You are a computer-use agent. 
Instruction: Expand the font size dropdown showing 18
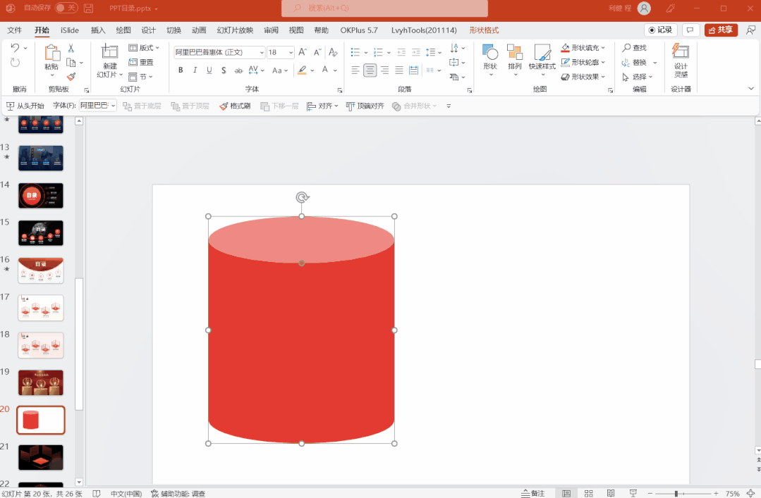pyautogui.click(x=291, y=52)
